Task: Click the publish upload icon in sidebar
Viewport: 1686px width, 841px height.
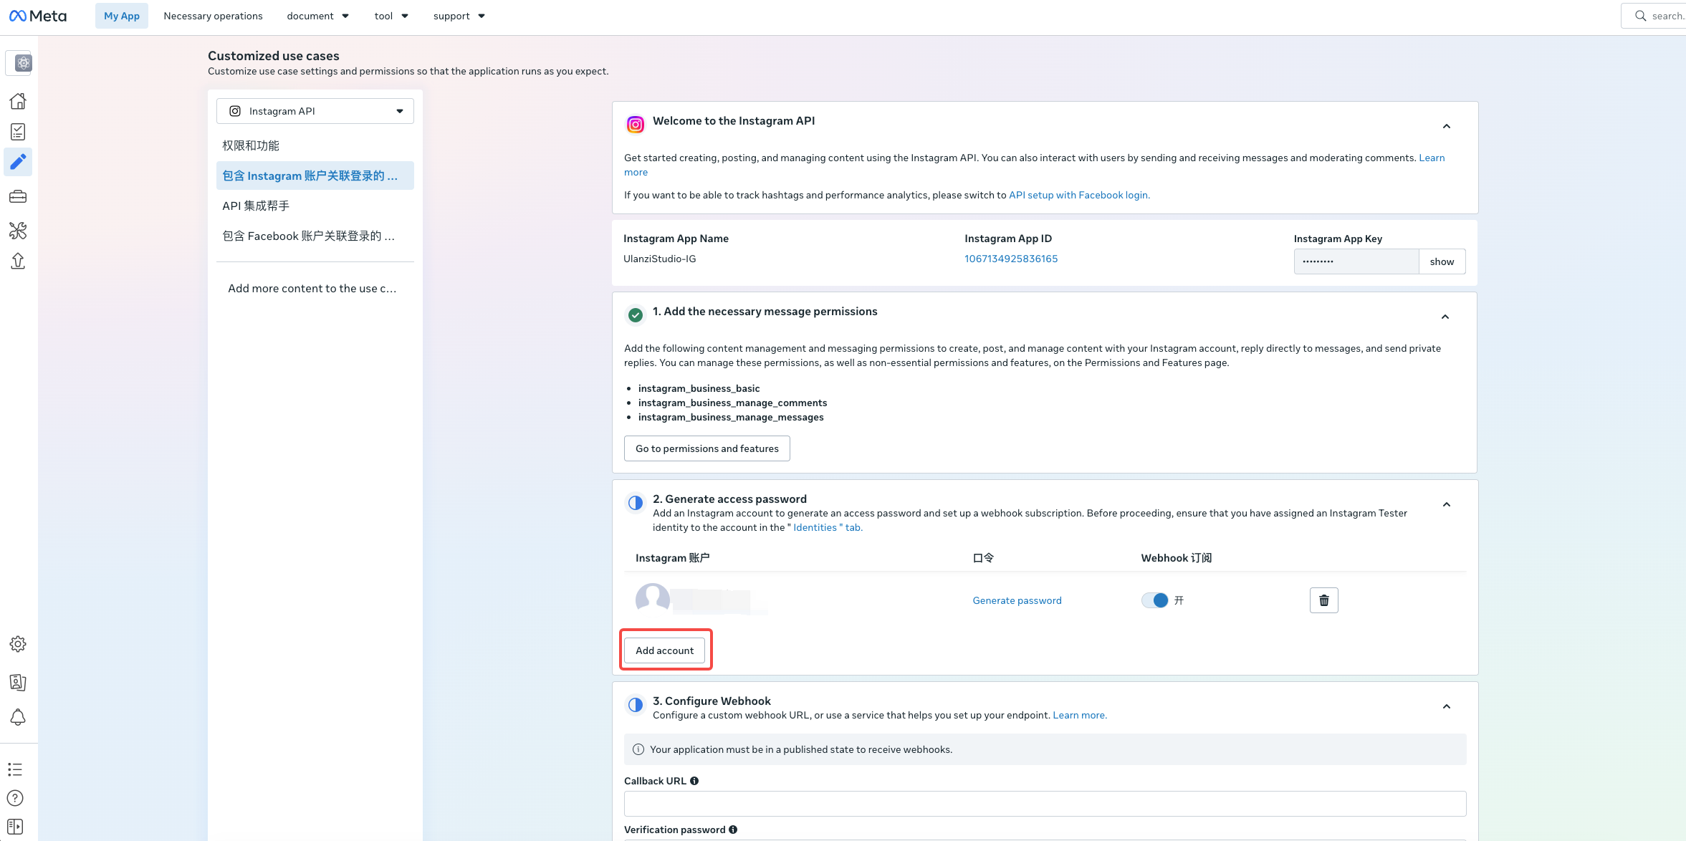Action: 18,261
